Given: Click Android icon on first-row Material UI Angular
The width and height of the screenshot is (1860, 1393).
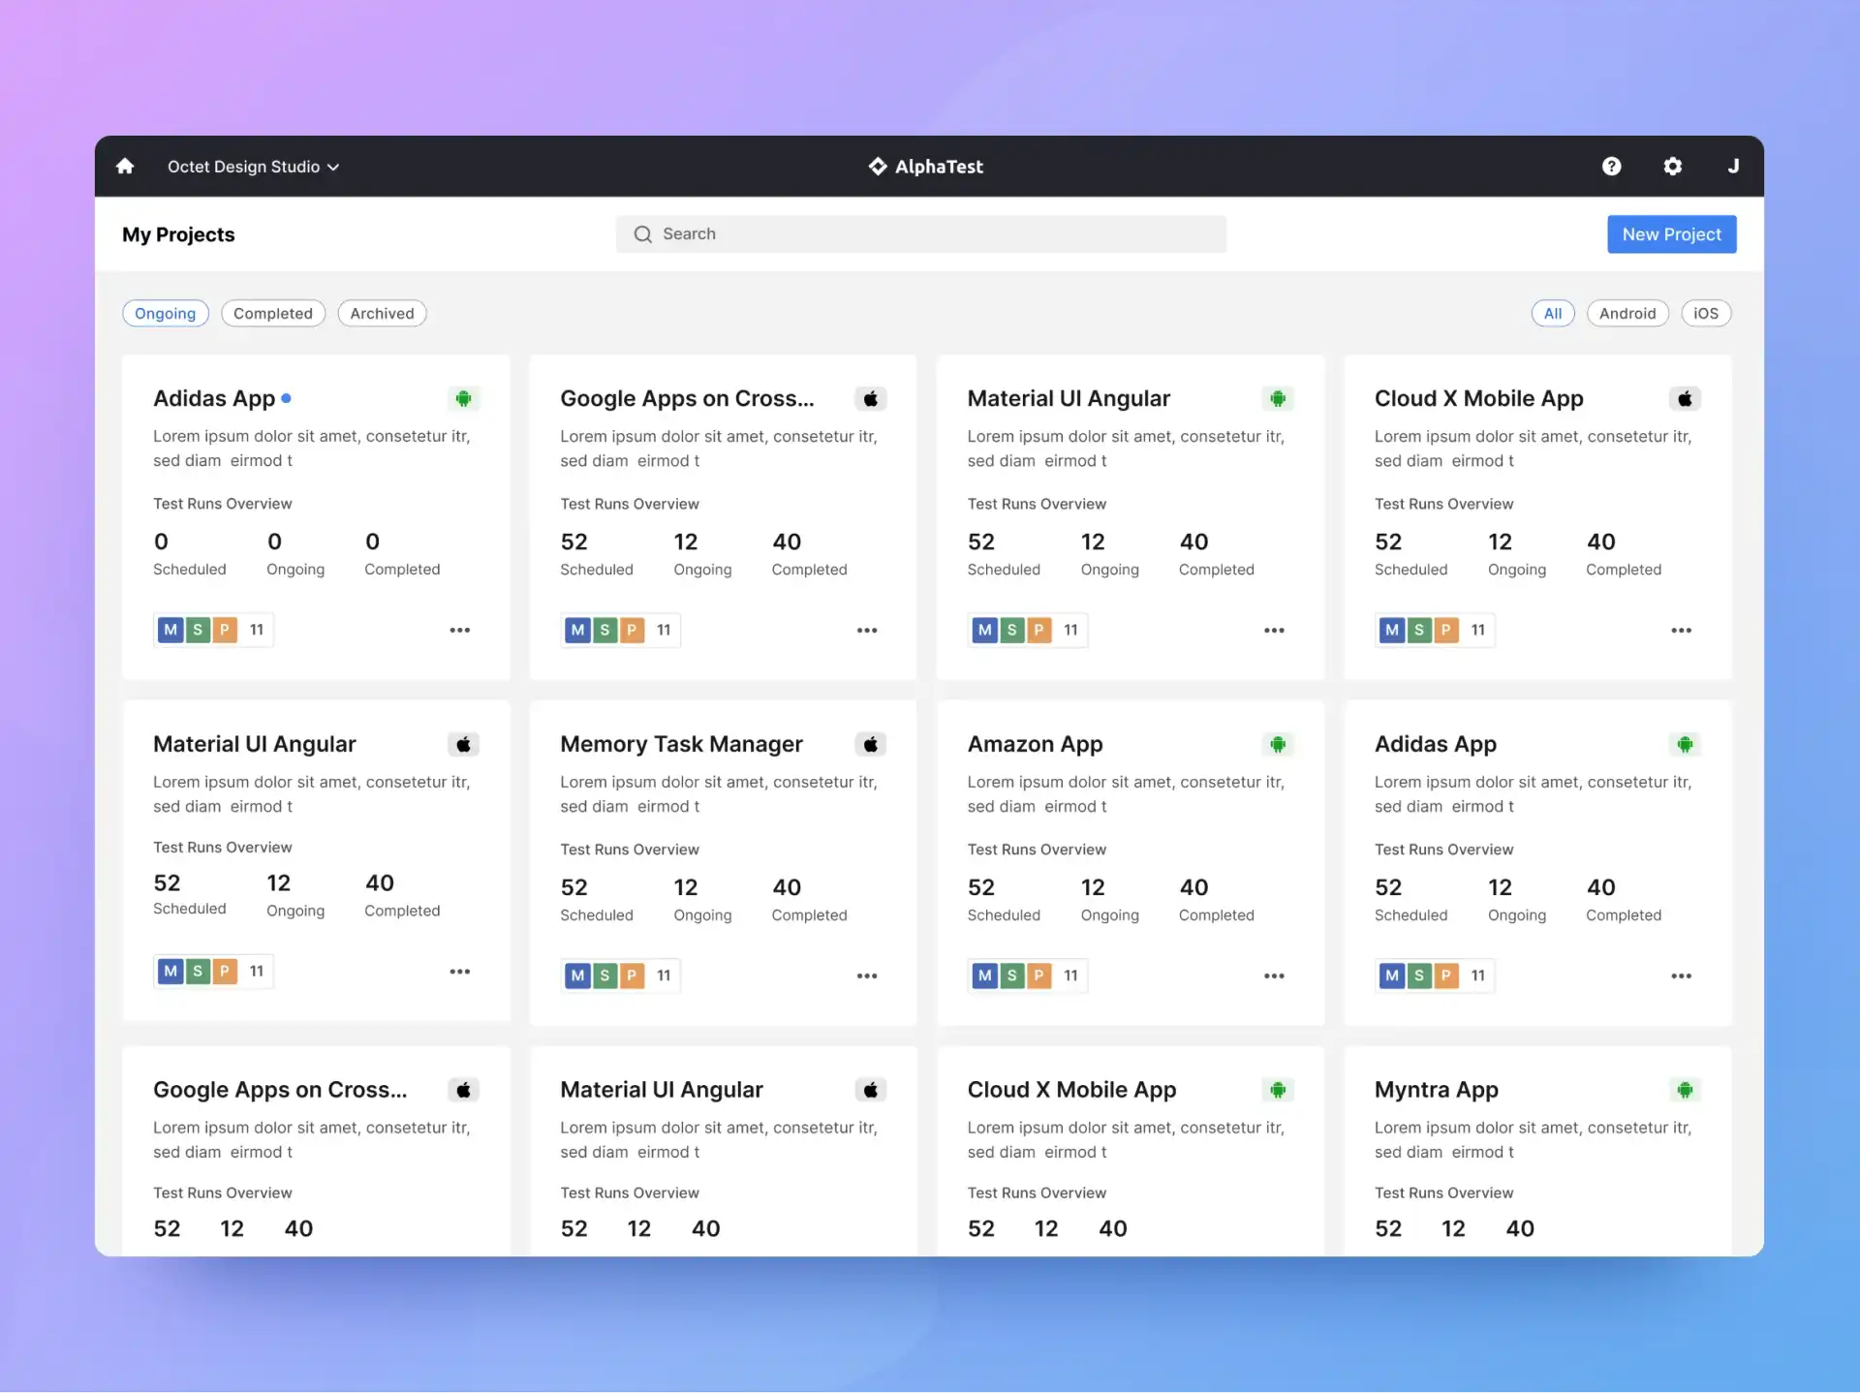Looking at the screenshot, I should 1278,398.
